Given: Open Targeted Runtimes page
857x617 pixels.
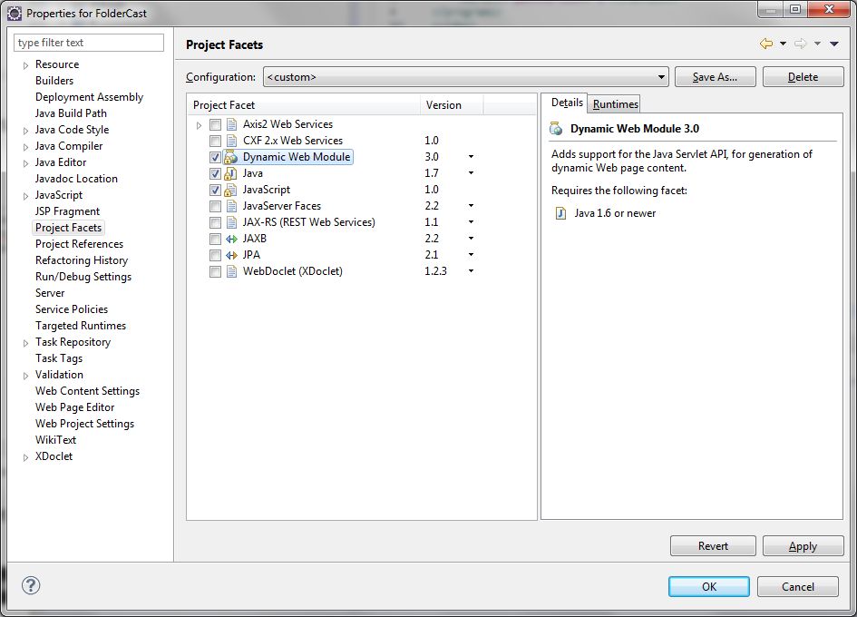Looking at the screenshot, I should pyautogui.click(x=81, y=326).
